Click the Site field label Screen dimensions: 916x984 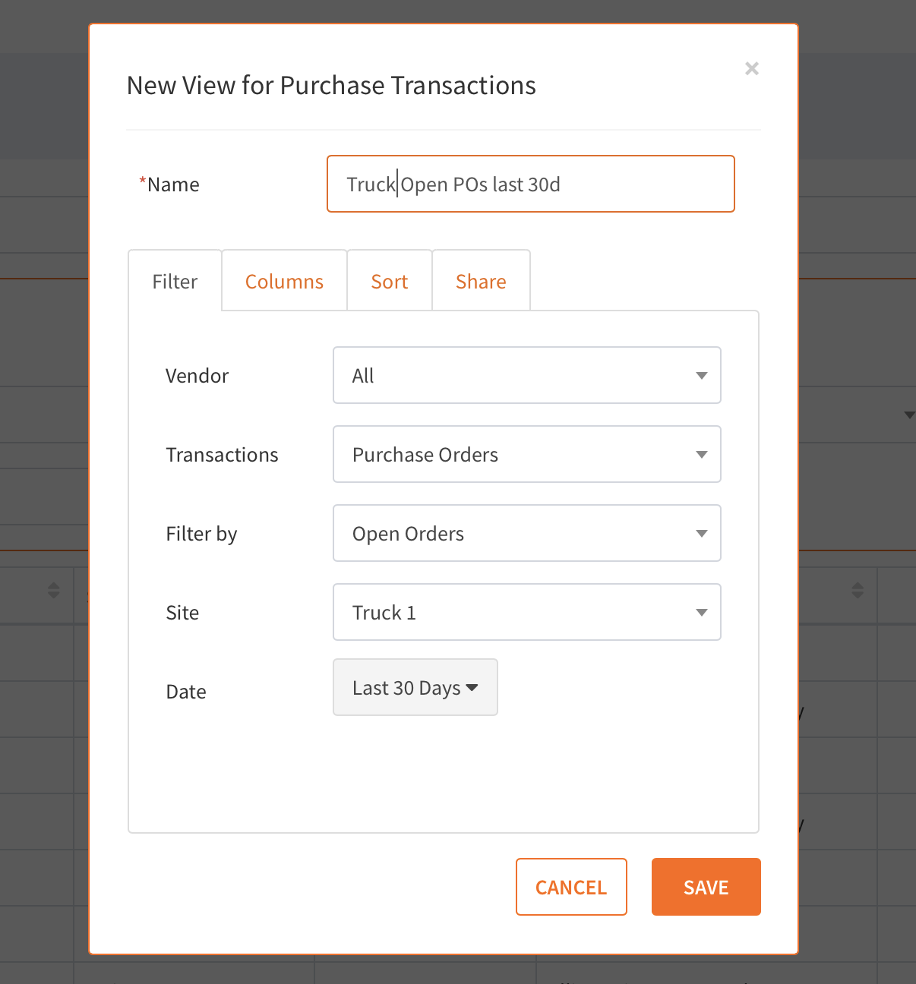[x=182, y=613]
